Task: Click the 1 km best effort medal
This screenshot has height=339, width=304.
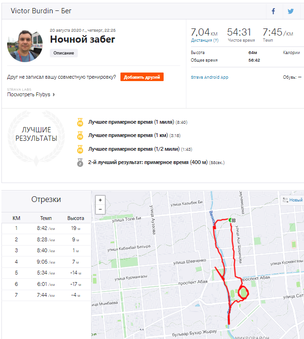Action: tap(80, 135)
